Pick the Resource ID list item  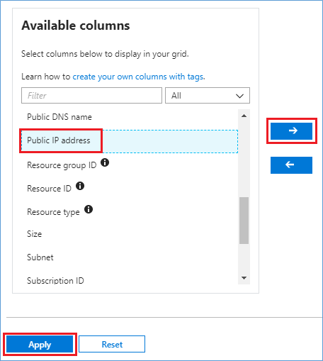[130, 188]
